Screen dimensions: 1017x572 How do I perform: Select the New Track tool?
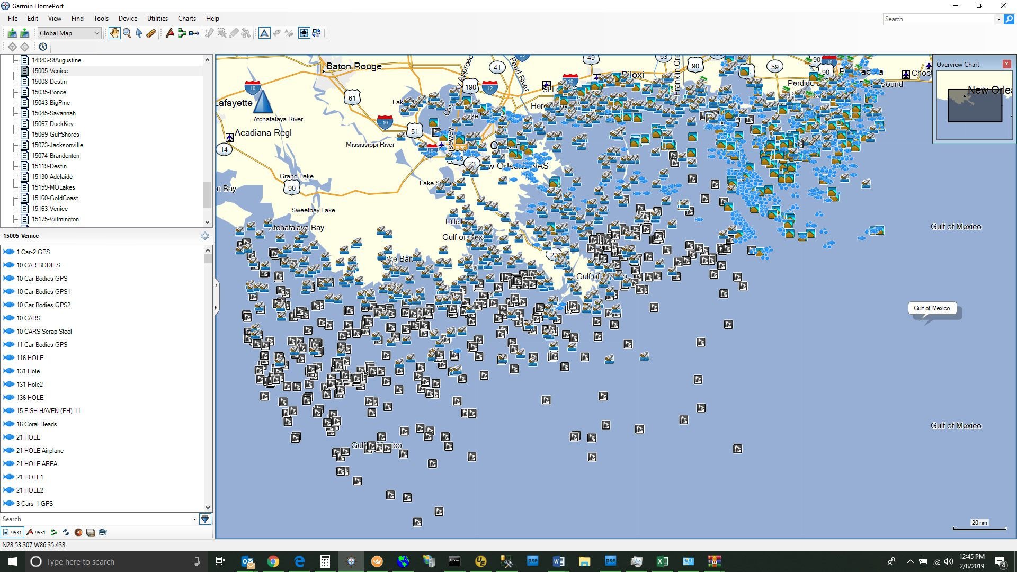click(194, 33)
